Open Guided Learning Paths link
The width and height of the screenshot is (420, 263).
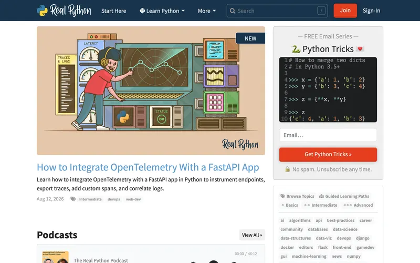pyautogui.click(x=344, y=196)
